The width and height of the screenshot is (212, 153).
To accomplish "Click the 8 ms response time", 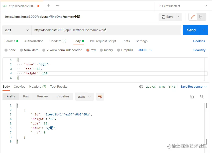I will (x=162, y=87).
